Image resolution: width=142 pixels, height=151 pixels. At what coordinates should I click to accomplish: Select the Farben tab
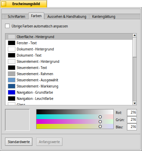(36, 16)
